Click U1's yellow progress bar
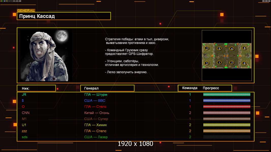Viewport: 271px width, 152px height. point(227,125)
